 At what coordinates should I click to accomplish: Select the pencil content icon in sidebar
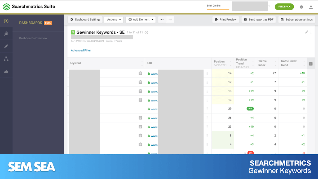pyautogui.click(x=6, y=46)
